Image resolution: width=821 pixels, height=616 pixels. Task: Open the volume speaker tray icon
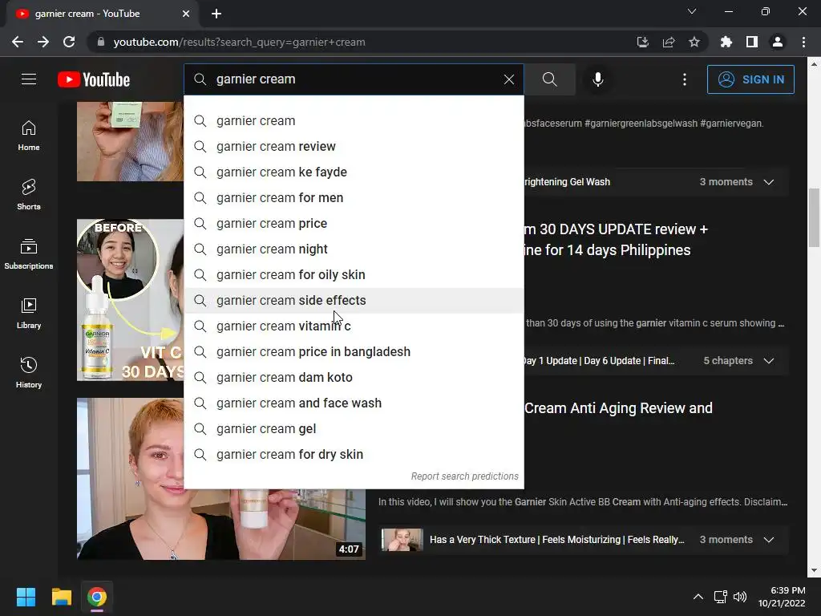(x=740, y=597)
